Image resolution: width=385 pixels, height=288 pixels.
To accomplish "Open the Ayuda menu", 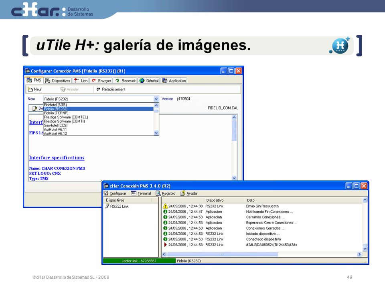I will [x=189, y=193].
